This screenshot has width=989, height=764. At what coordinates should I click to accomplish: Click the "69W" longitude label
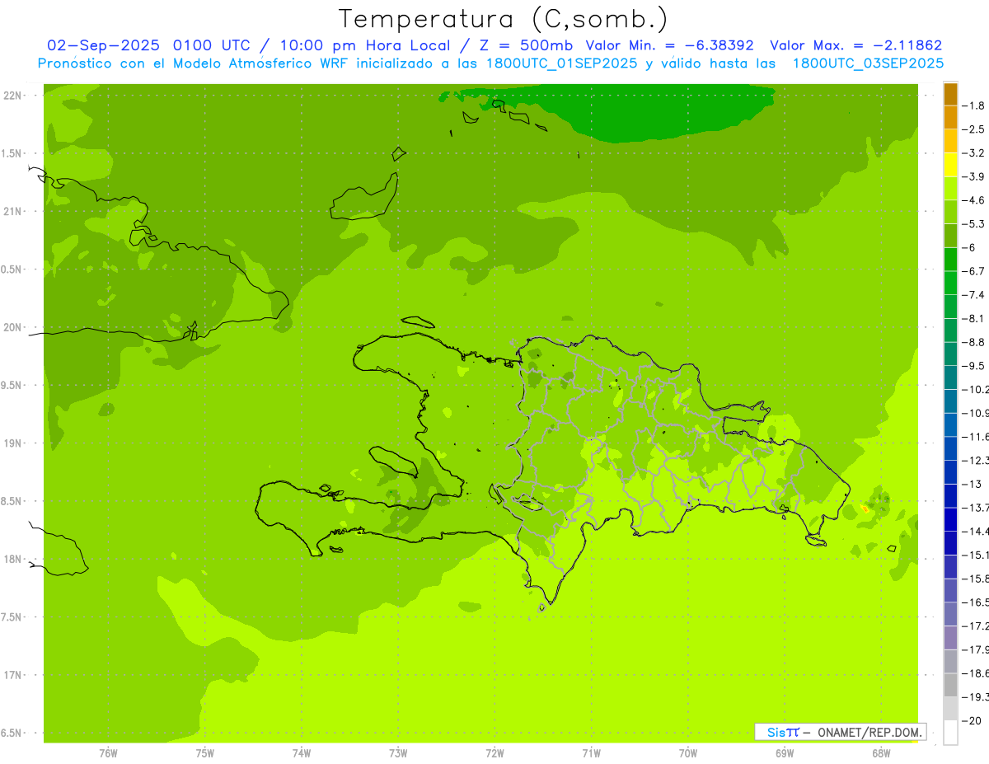point(785,753)
